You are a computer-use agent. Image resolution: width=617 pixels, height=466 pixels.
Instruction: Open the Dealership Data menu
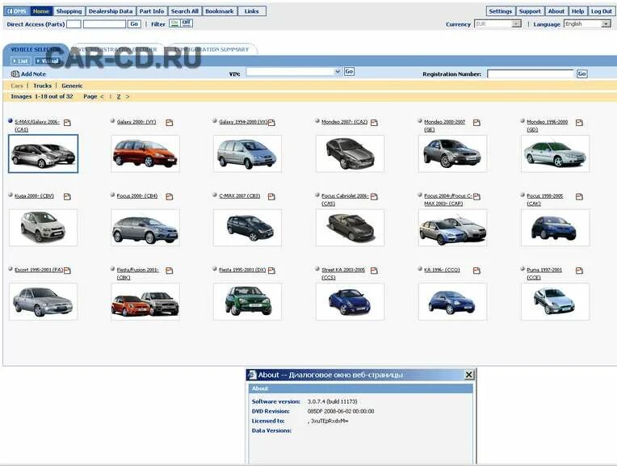click(111, 11)
